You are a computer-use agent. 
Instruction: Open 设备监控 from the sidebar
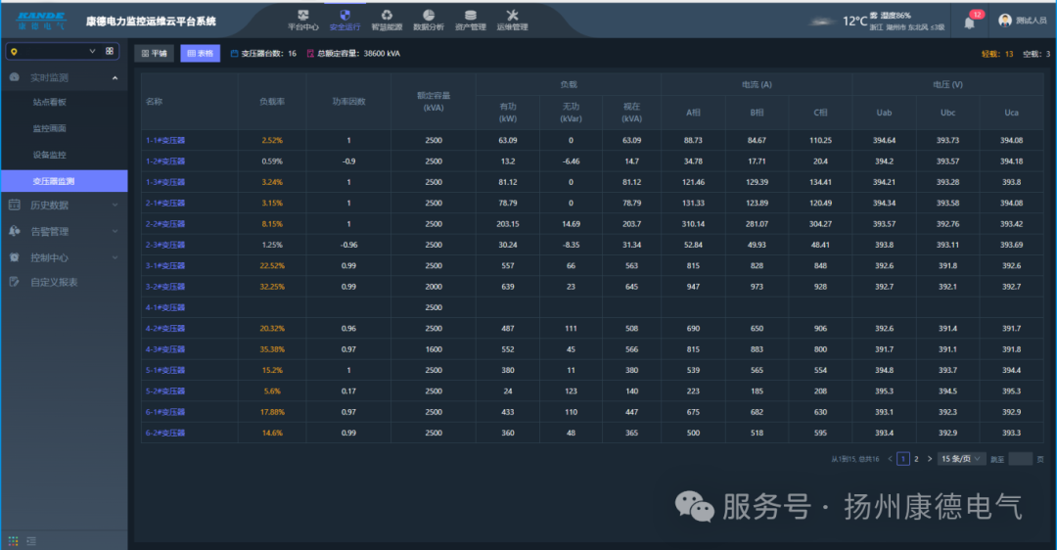tap(49, 155)
